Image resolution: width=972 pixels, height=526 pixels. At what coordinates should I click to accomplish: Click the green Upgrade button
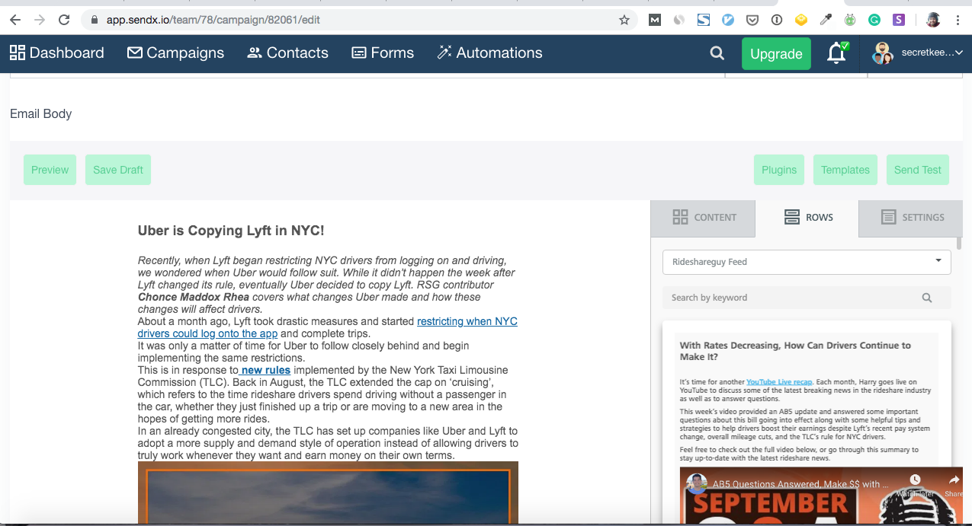pyautogui.click(x=776, y=54)
